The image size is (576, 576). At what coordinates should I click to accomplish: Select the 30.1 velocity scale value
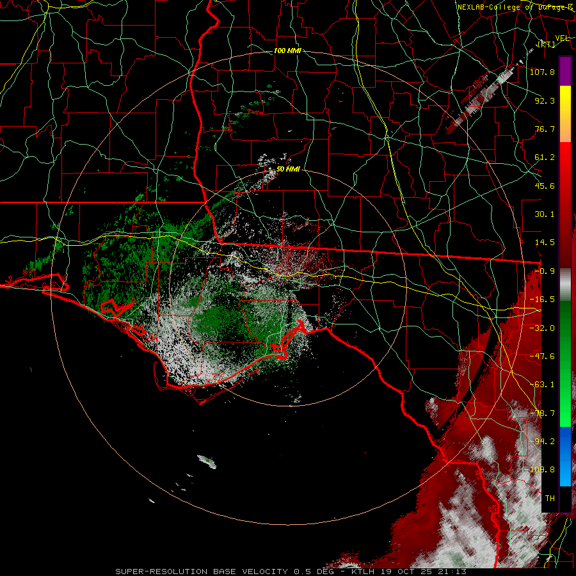tap(545, 214)
